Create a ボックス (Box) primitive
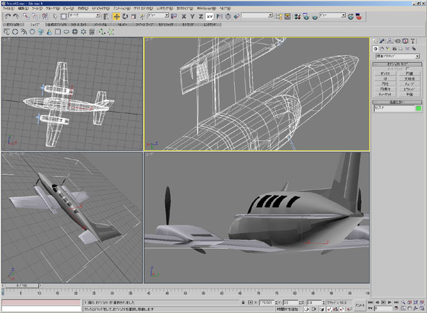Image resolution: width=427 pixels, height=313 pixels. (385, 74)
